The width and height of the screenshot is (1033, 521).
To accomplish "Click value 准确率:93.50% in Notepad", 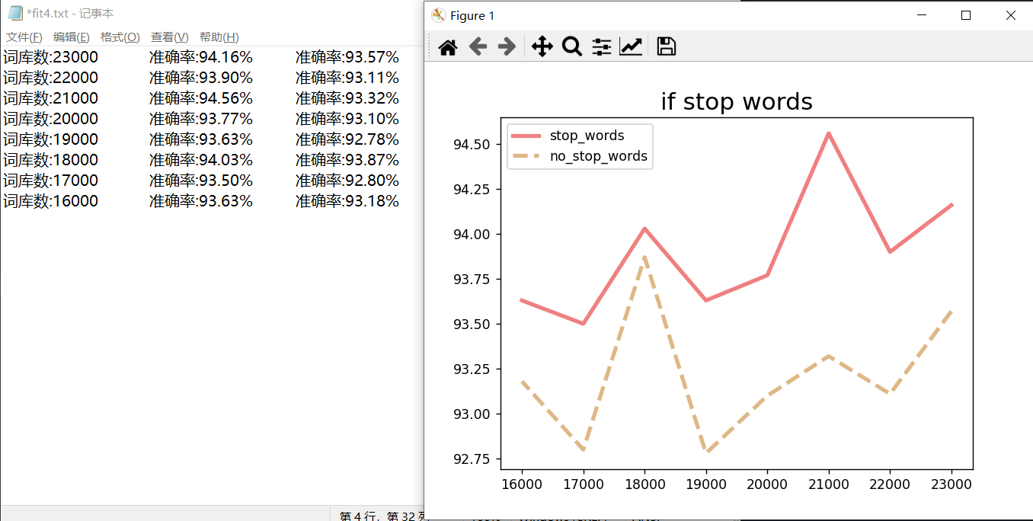I will (x=201, y=181).
